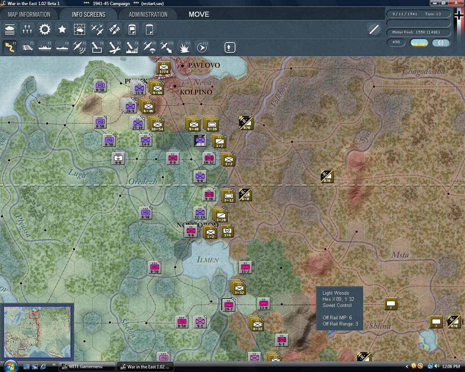465x372 pixels.
Task: Switch to the Info Screens tab
Action: tap(88, 15)
